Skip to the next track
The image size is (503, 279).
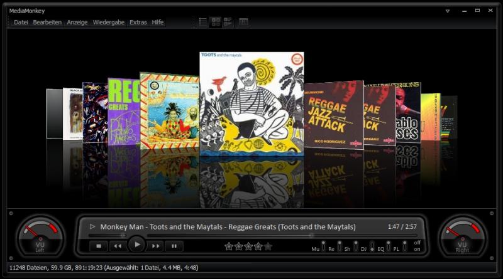tap(156, 246)
